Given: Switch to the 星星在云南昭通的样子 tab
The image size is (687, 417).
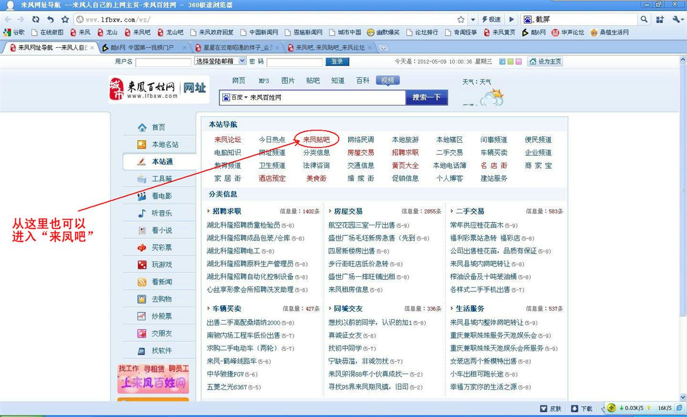Looking at the screenshot, I should 237,48.
